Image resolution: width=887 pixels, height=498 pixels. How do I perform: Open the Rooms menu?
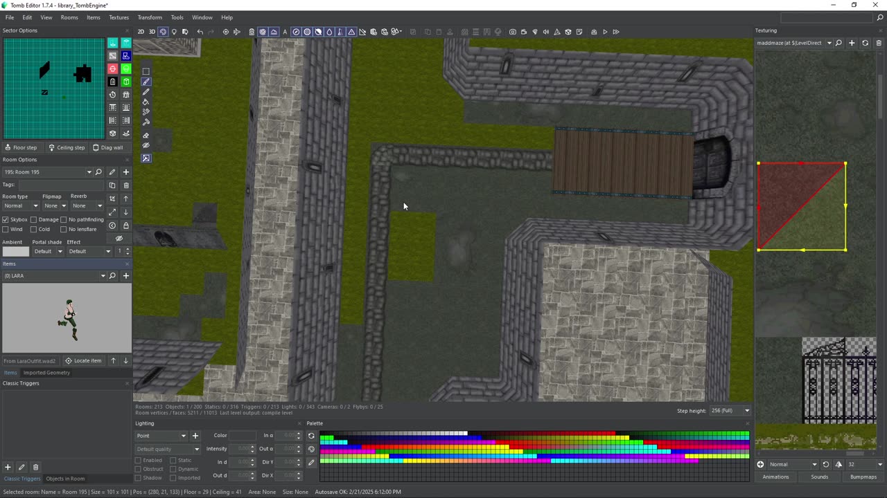(69, 17)
